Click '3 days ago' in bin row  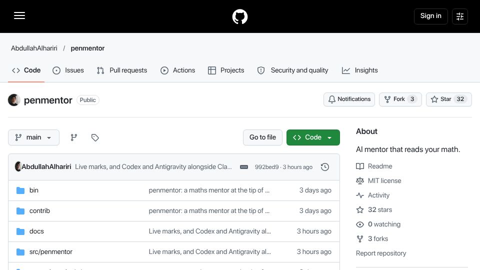315,190
